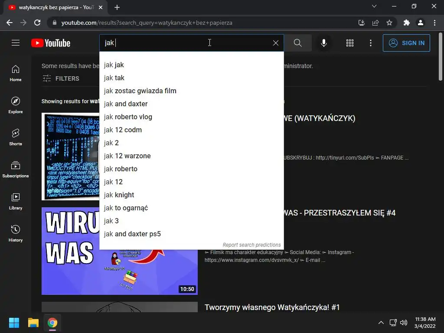Screen dimensions: 444x333
Task: Close the watykanczyk bez papierza tab
Action: [x=101, y=7]
